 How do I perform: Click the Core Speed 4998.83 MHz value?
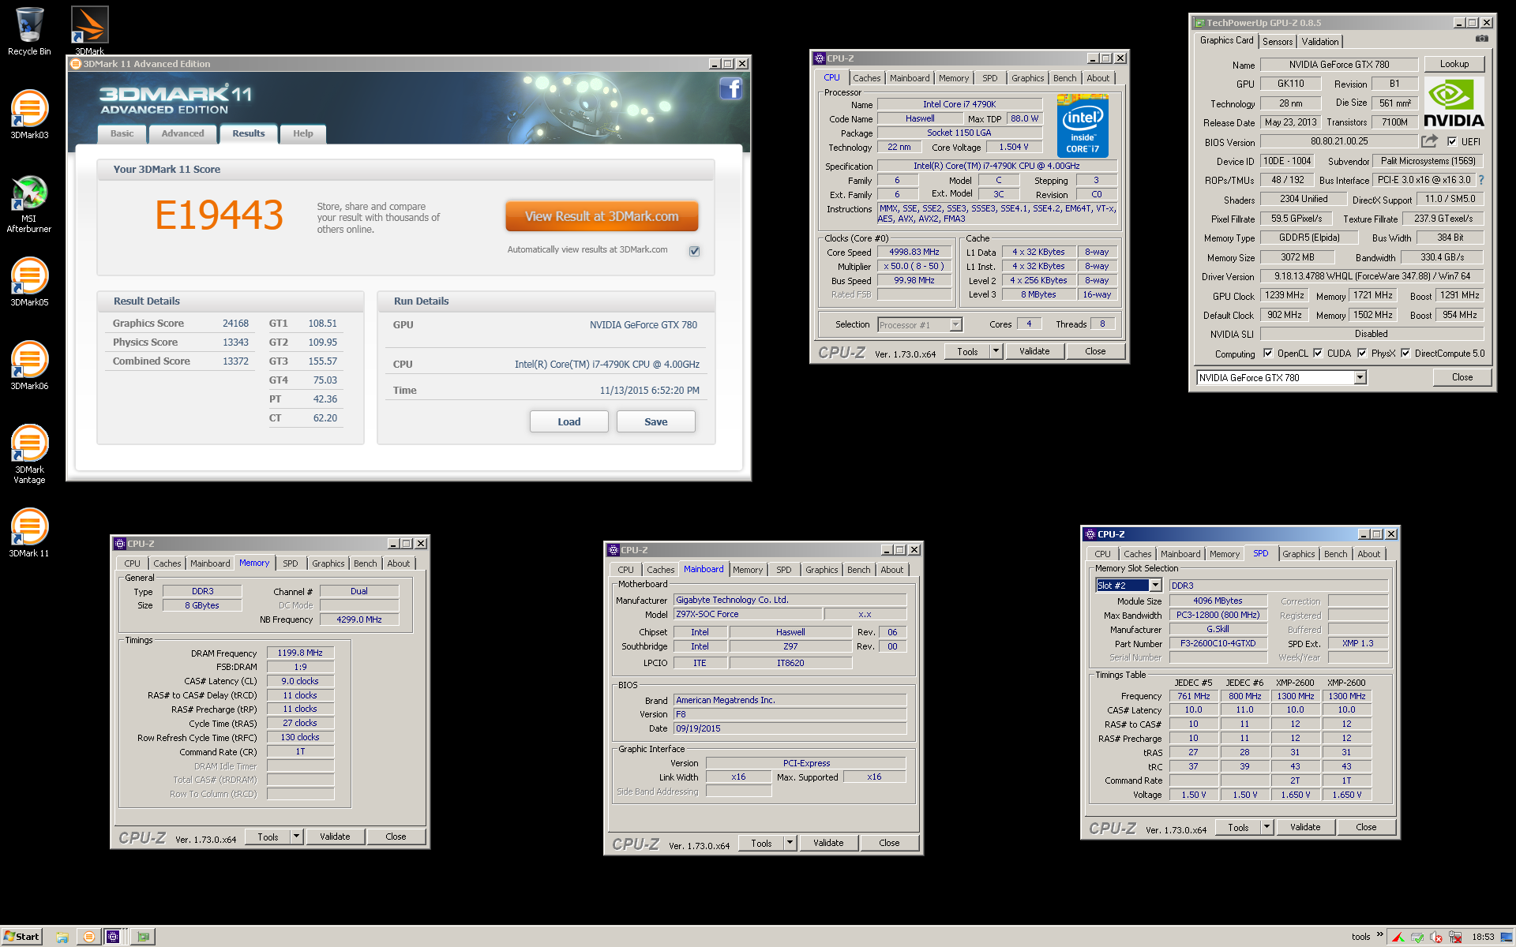coord(914,253)
